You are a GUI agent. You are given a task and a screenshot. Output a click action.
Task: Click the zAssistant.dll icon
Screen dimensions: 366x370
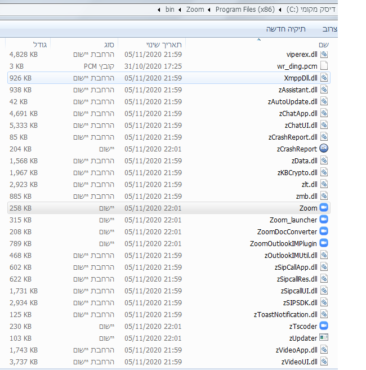[324, 90]
